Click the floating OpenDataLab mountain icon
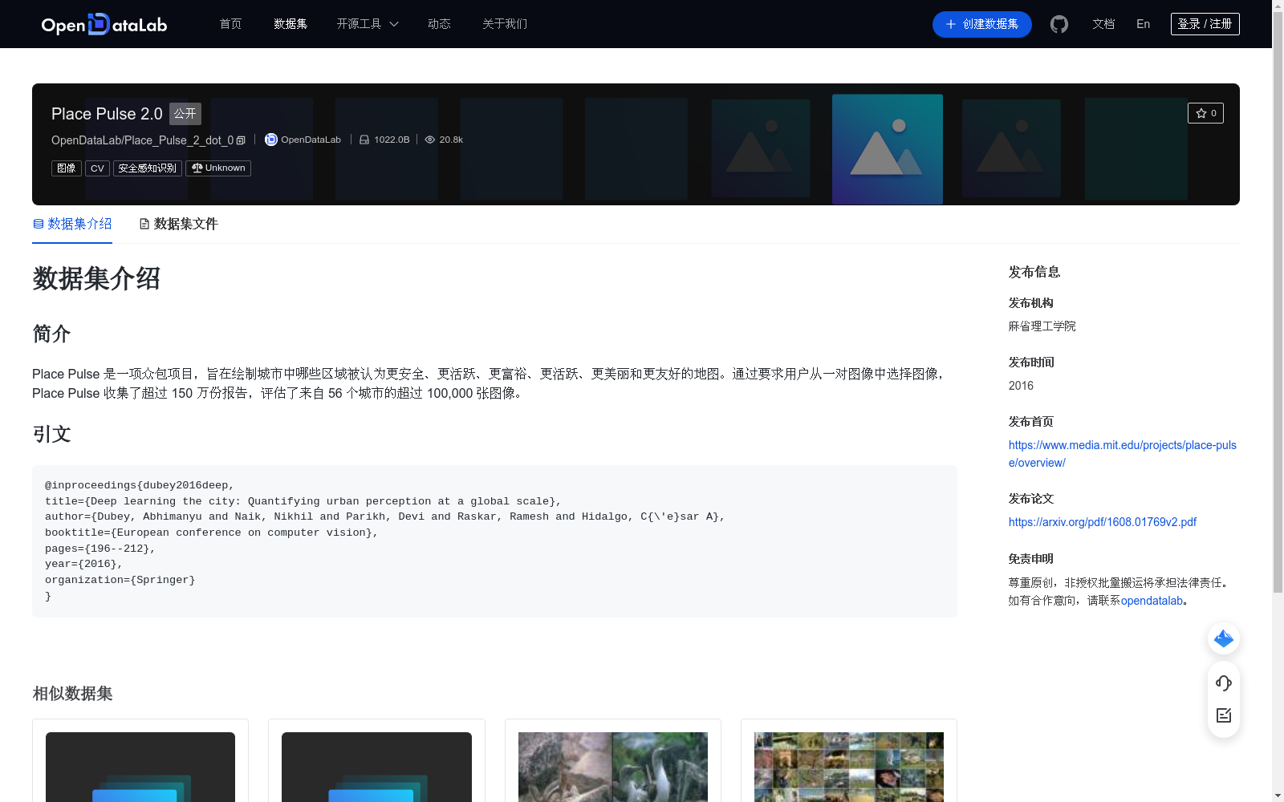The height and width of the screenshot is (802, 1284). click(1223, 638)
